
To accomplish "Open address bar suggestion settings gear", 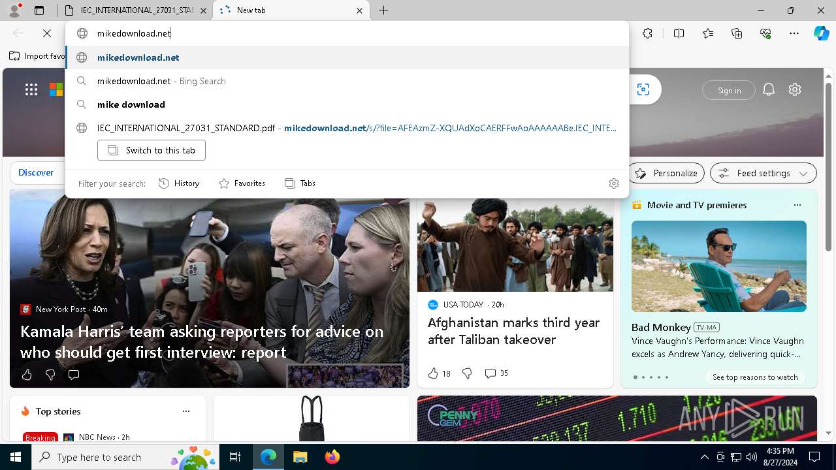I will (613, 183).
